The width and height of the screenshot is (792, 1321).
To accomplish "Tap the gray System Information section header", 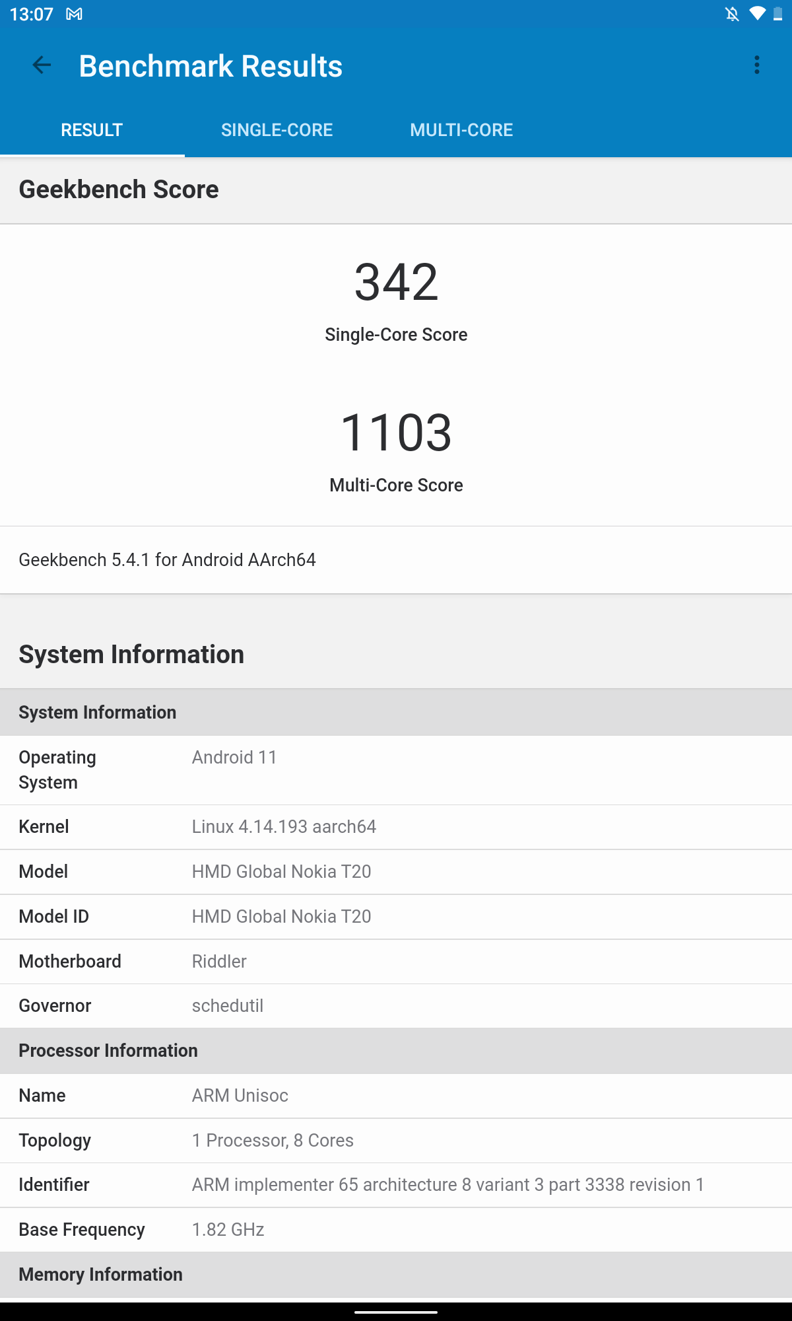I will (396, 713).
